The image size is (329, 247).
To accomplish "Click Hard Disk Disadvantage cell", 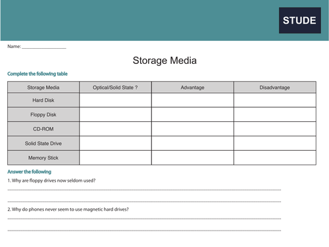I will point(275,100).
